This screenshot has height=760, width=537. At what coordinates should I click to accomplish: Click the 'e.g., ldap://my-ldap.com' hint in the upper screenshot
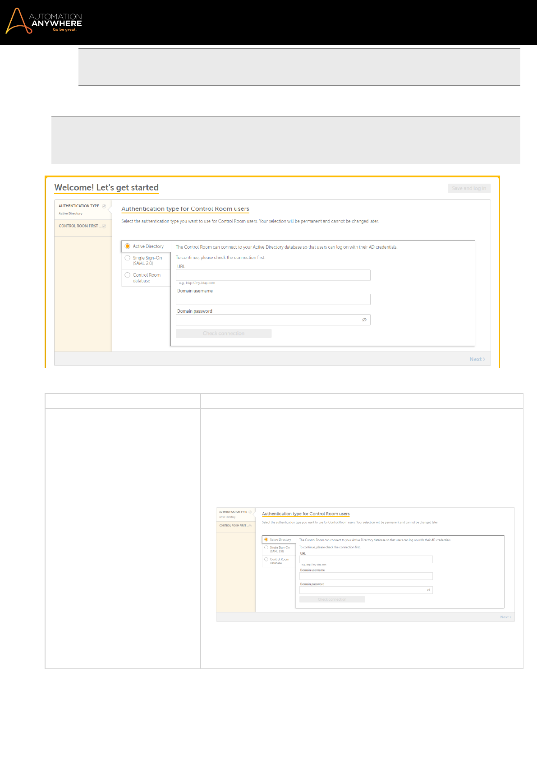(x=197, y=283)
